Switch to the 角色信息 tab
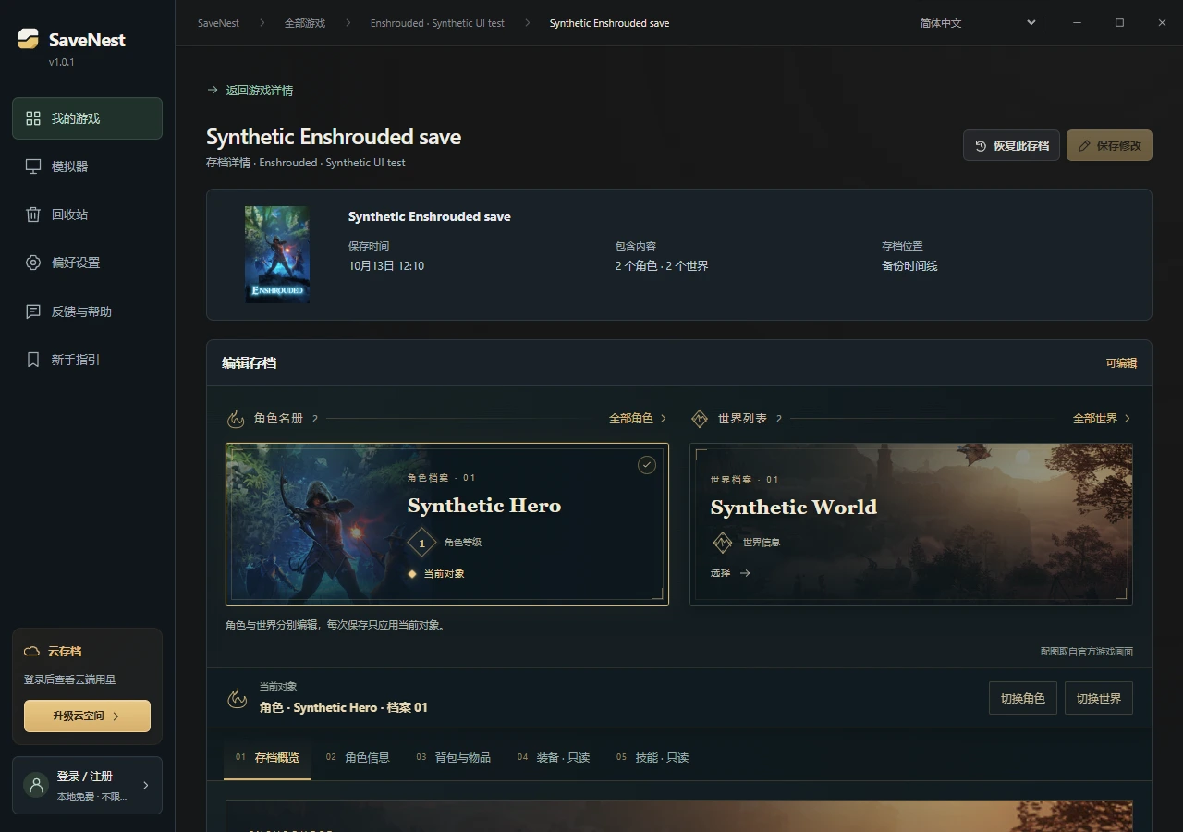The width and height of the screenshot is (1183, 832). coord(358,757)
